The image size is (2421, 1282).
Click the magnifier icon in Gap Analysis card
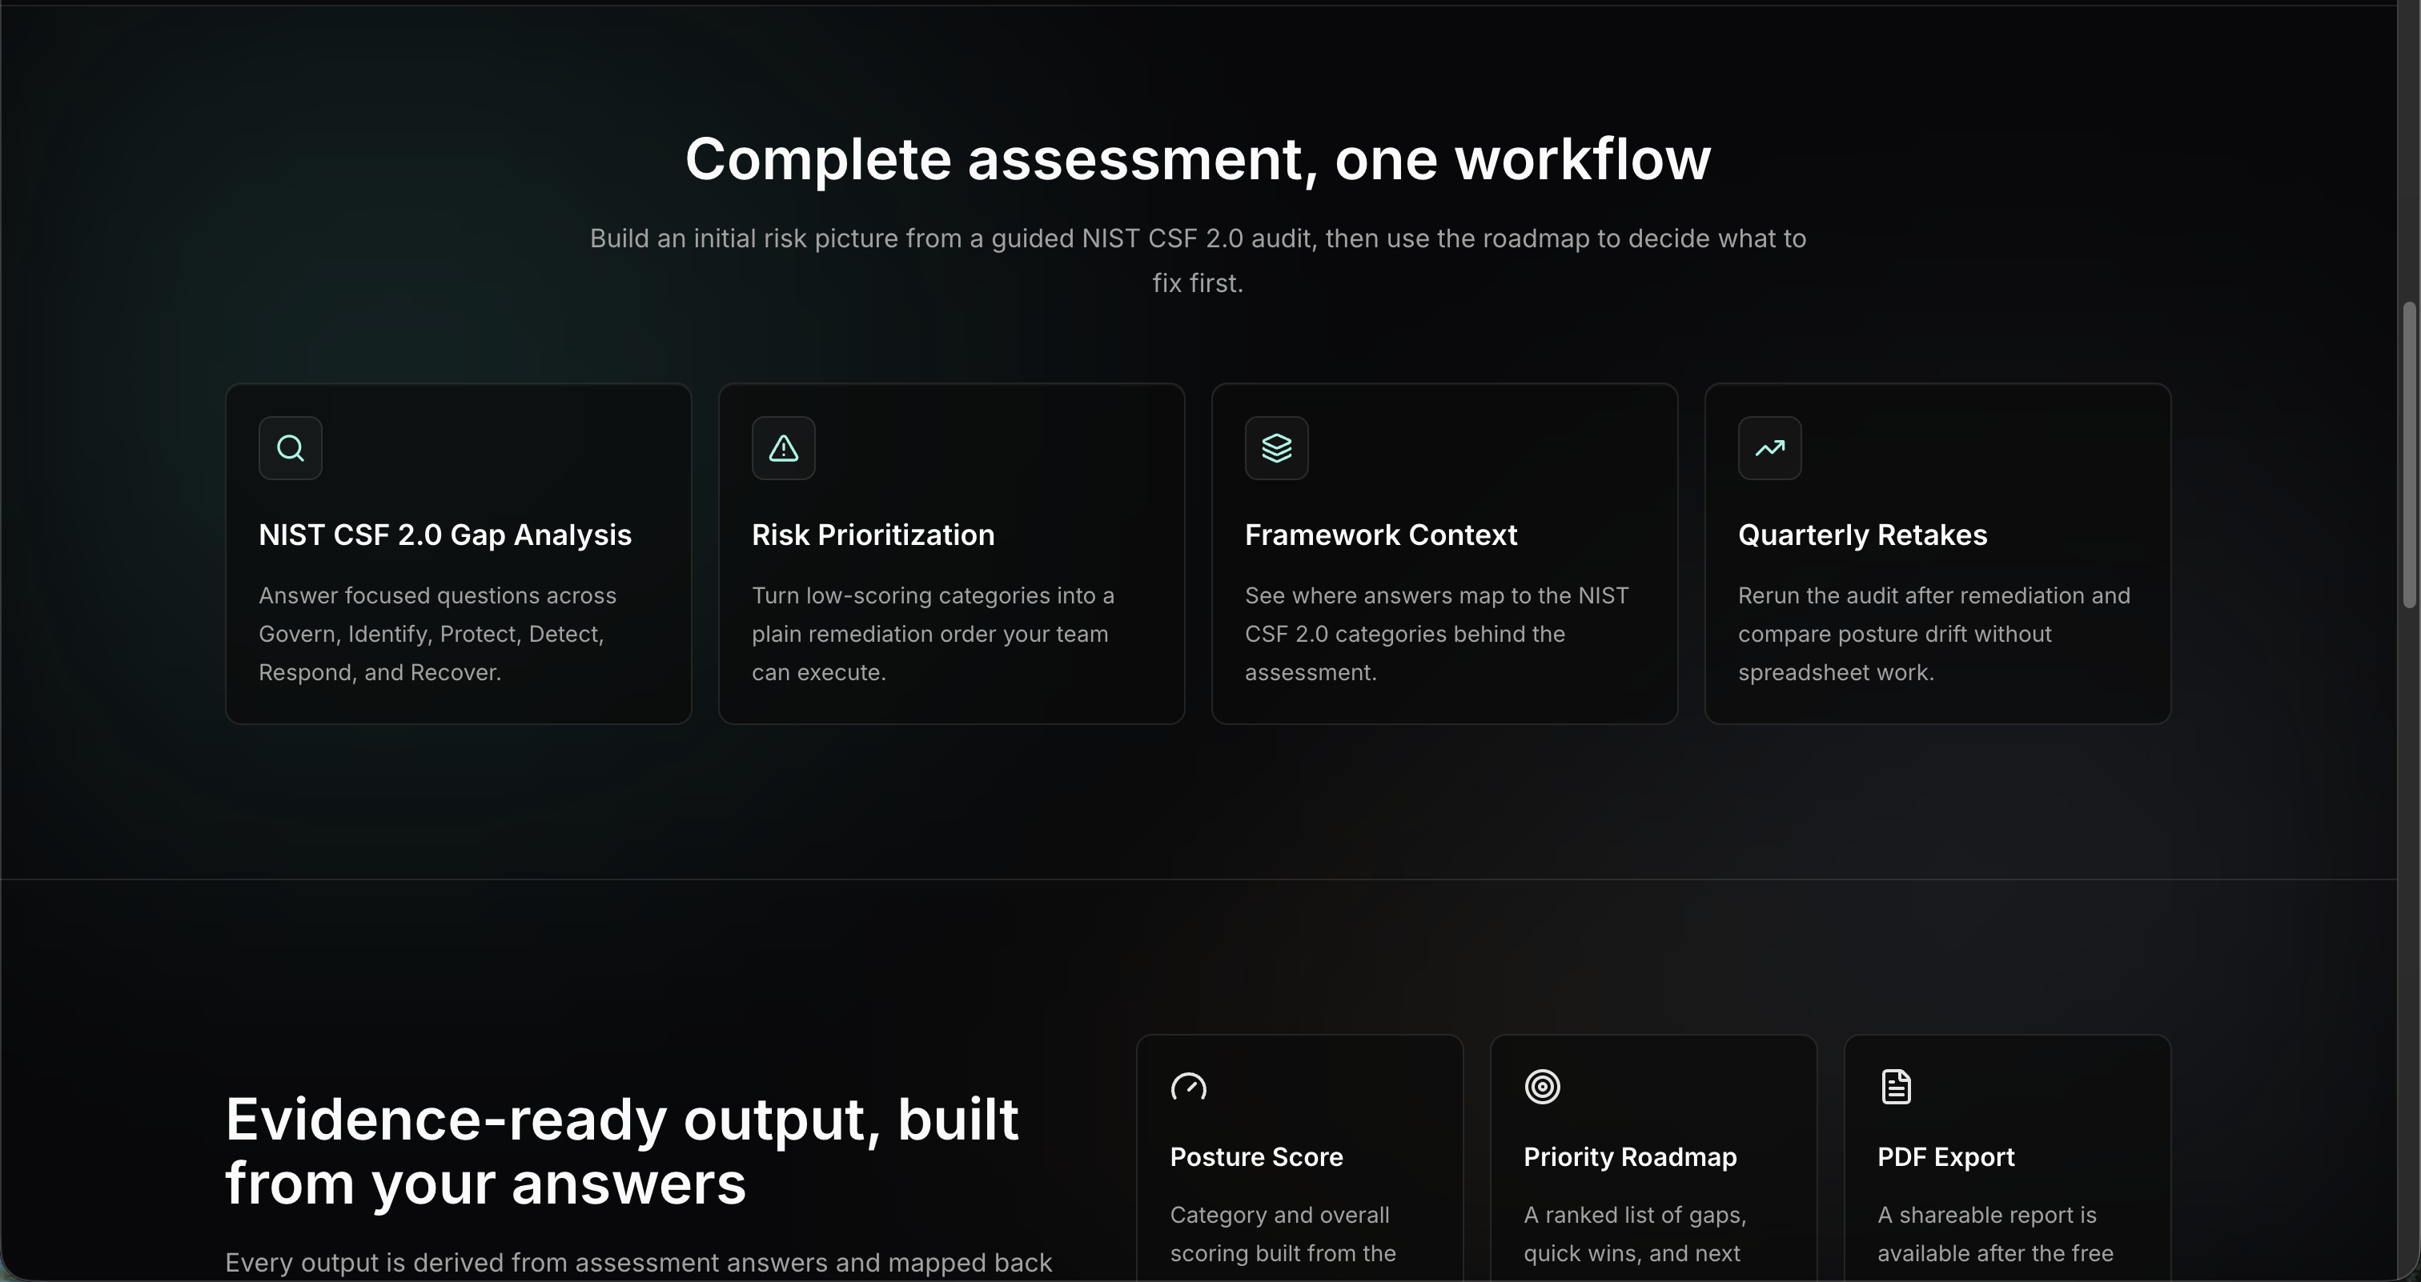291,448
